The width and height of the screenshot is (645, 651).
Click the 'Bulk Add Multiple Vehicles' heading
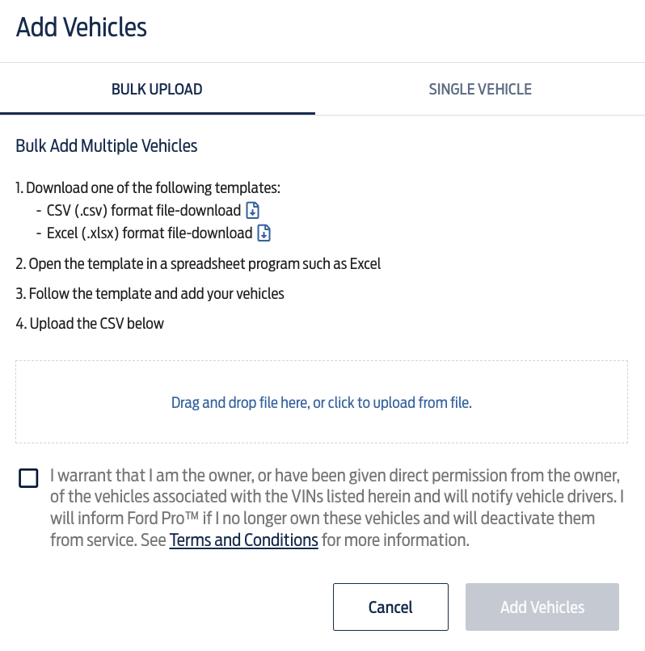pyautogui.click(x=107, y=146)
